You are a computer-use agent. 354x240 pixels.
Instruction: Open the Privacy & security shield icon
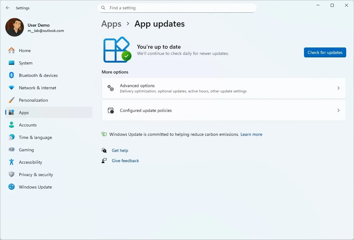[11, 175]
